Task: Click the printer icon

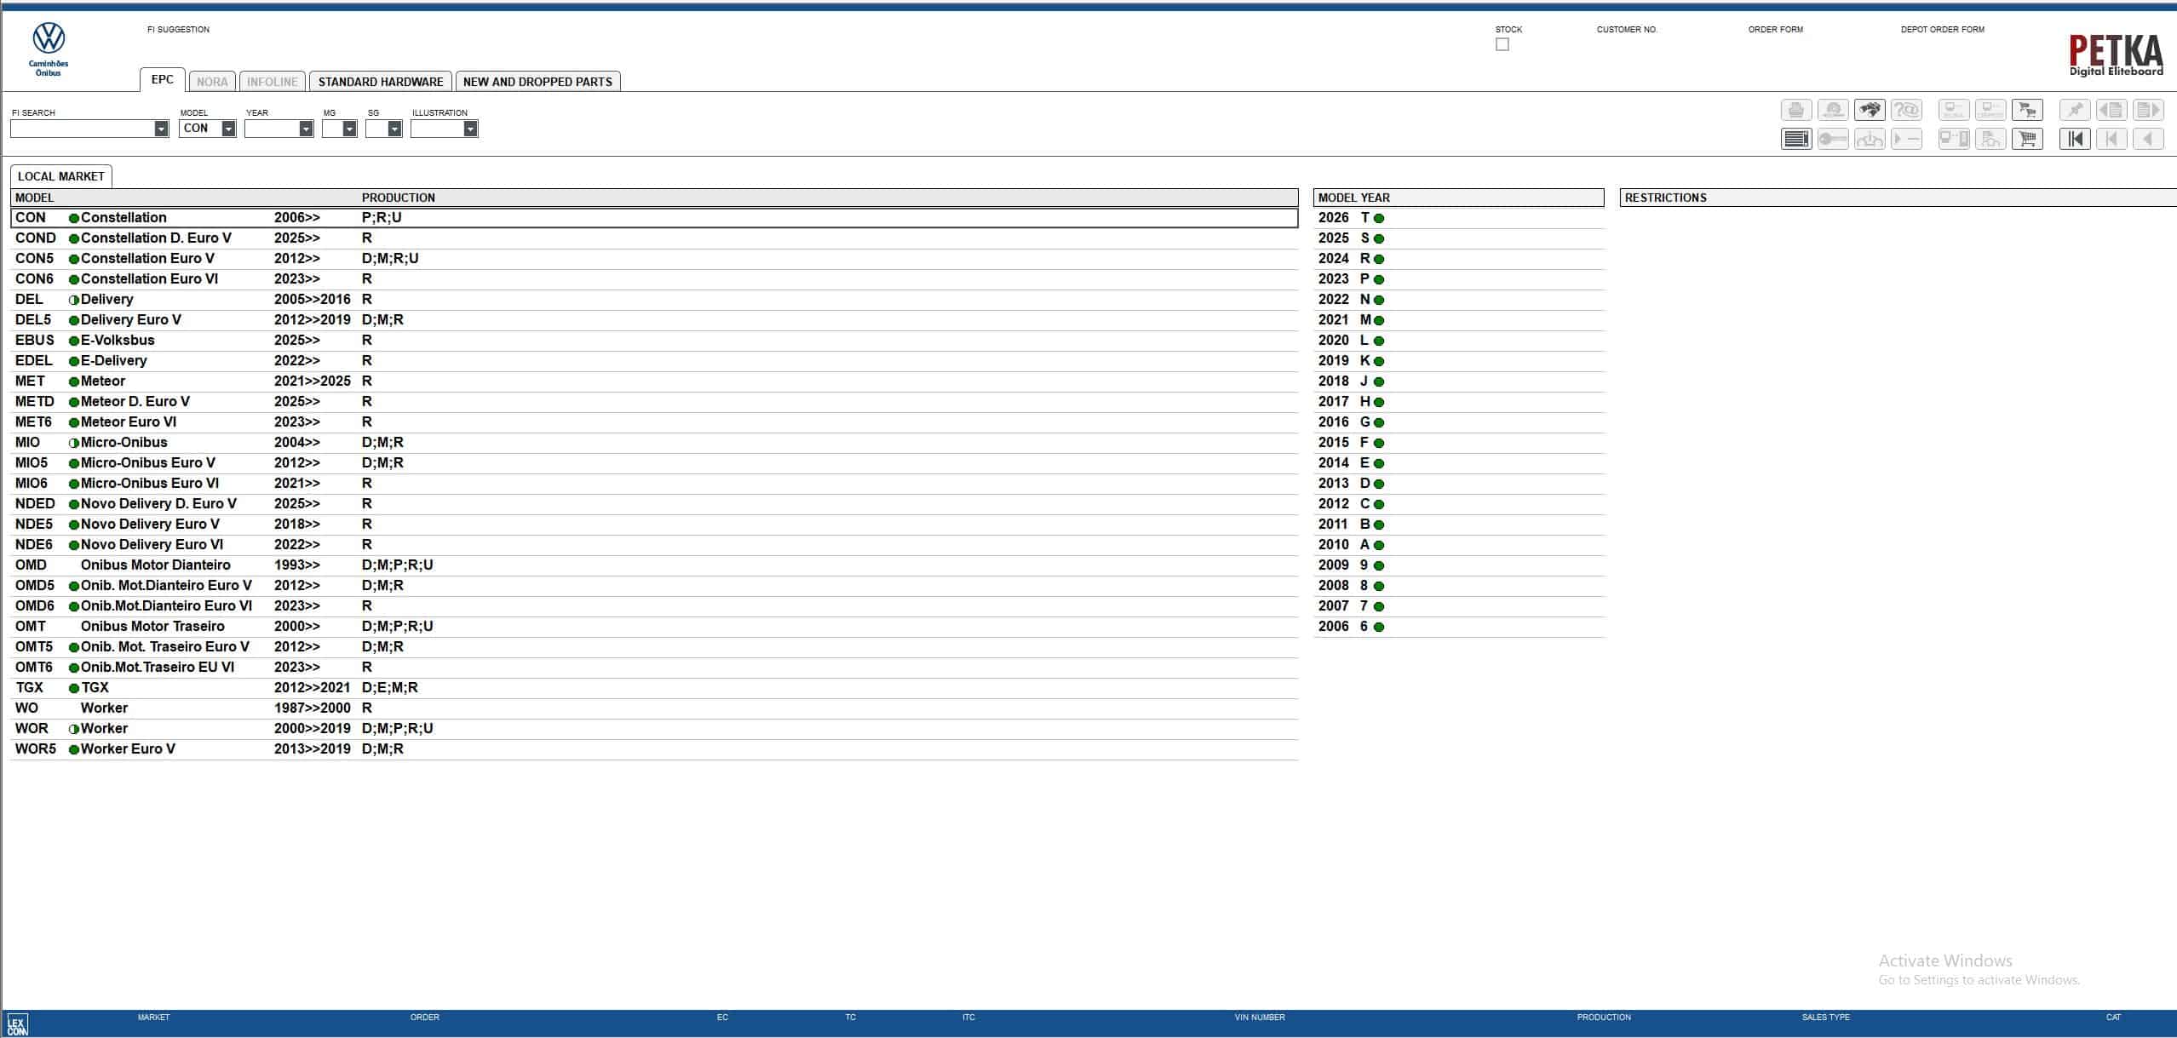Action: tap(1796, 110)
